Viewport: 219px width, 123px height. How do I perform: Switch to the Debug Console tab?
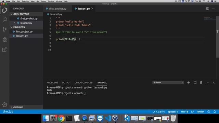click(83, 83)
